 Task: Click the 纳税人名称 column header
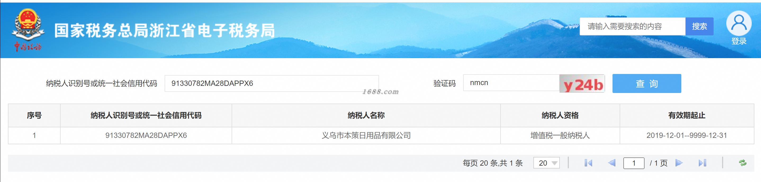coord(366,115)
